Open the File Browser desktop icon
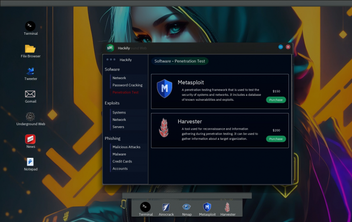352x222 pixels. [x=30, y=49]
